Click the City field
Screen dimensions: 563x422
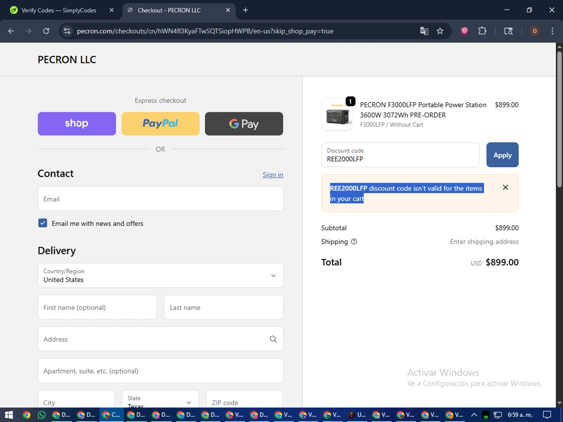tap(76, 399)
